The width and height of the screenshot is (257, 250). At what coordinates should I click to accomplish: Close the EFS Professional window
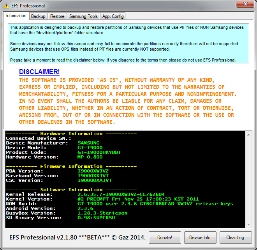click(245, 4)
